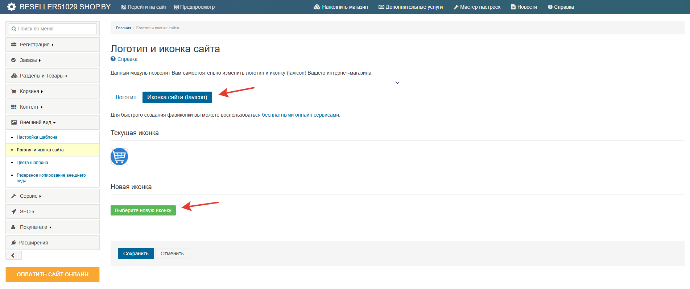Viewport: 690px width, 289px height.
Task: Click the wrench icon for Мастер настроек
Action: pos(456,7)
